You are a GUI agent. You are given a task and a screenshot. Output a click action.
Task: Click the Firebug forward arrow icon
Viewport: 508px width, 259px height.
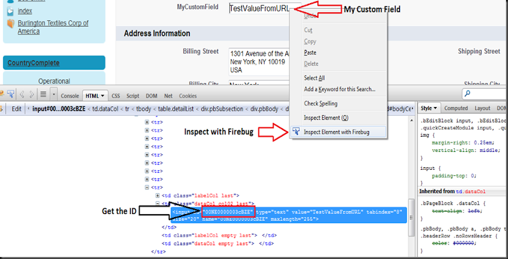point(31,94)
